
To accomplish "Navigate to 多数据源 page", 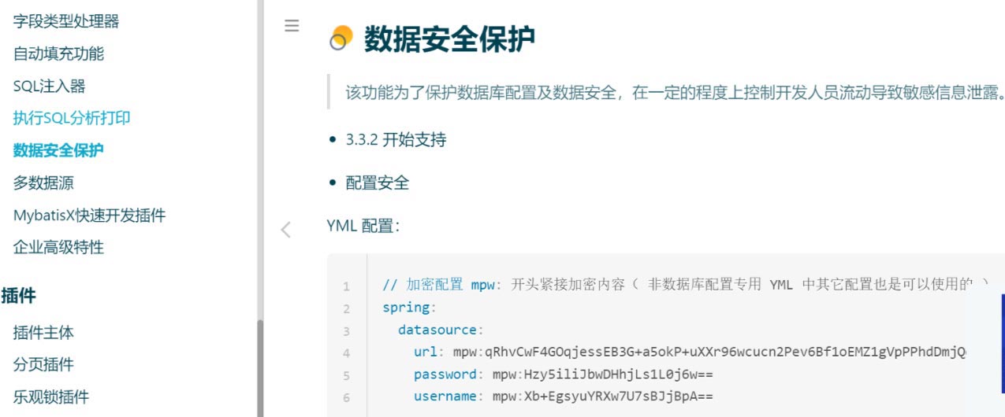I will tap(43, 183).
